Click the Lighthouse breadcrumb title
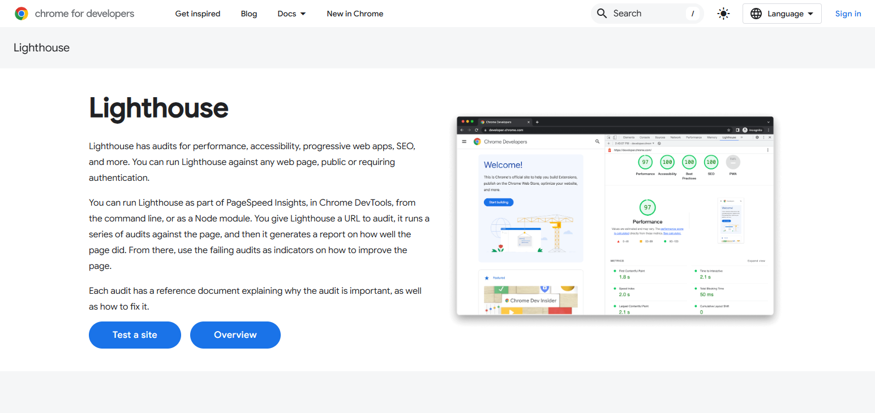 click(x=42, y=47)
